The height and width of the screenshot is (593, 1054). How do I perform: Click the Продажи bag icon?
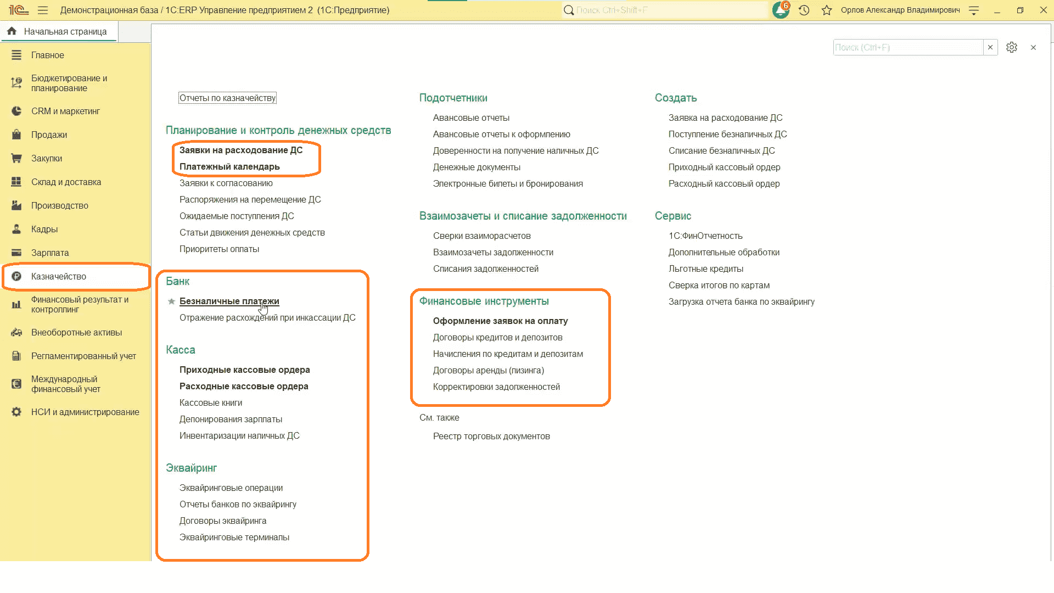(16, 135)
